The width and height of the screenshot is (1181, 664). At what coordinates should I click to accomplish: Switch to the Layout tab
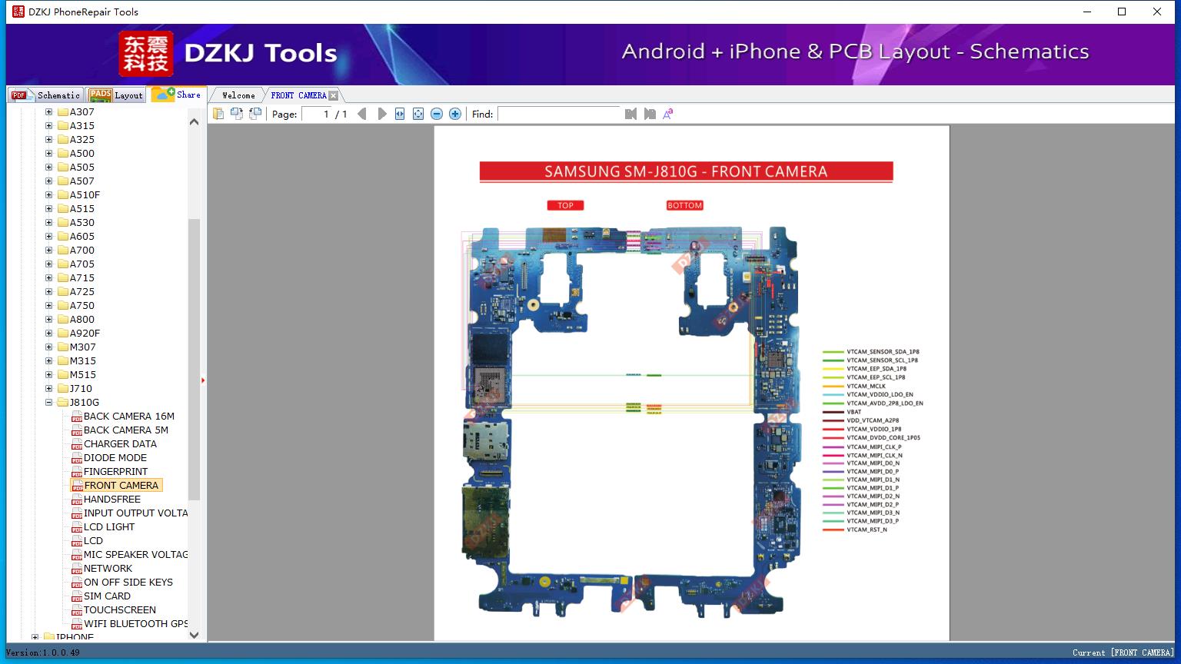(116, 95)
